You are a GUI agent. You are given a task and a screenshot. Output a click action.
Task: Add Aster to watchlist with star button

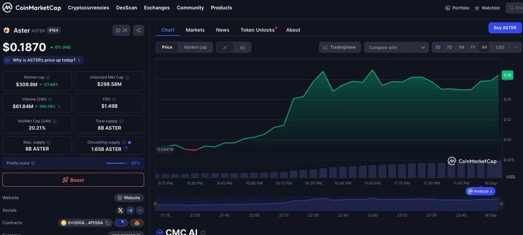(x=122, y=30)
